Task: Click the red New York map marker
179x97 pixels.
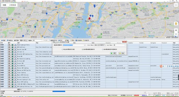Action: (89, 19)
